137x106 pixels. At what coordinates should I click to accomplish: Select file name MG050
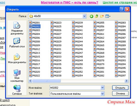click(79, 64)
